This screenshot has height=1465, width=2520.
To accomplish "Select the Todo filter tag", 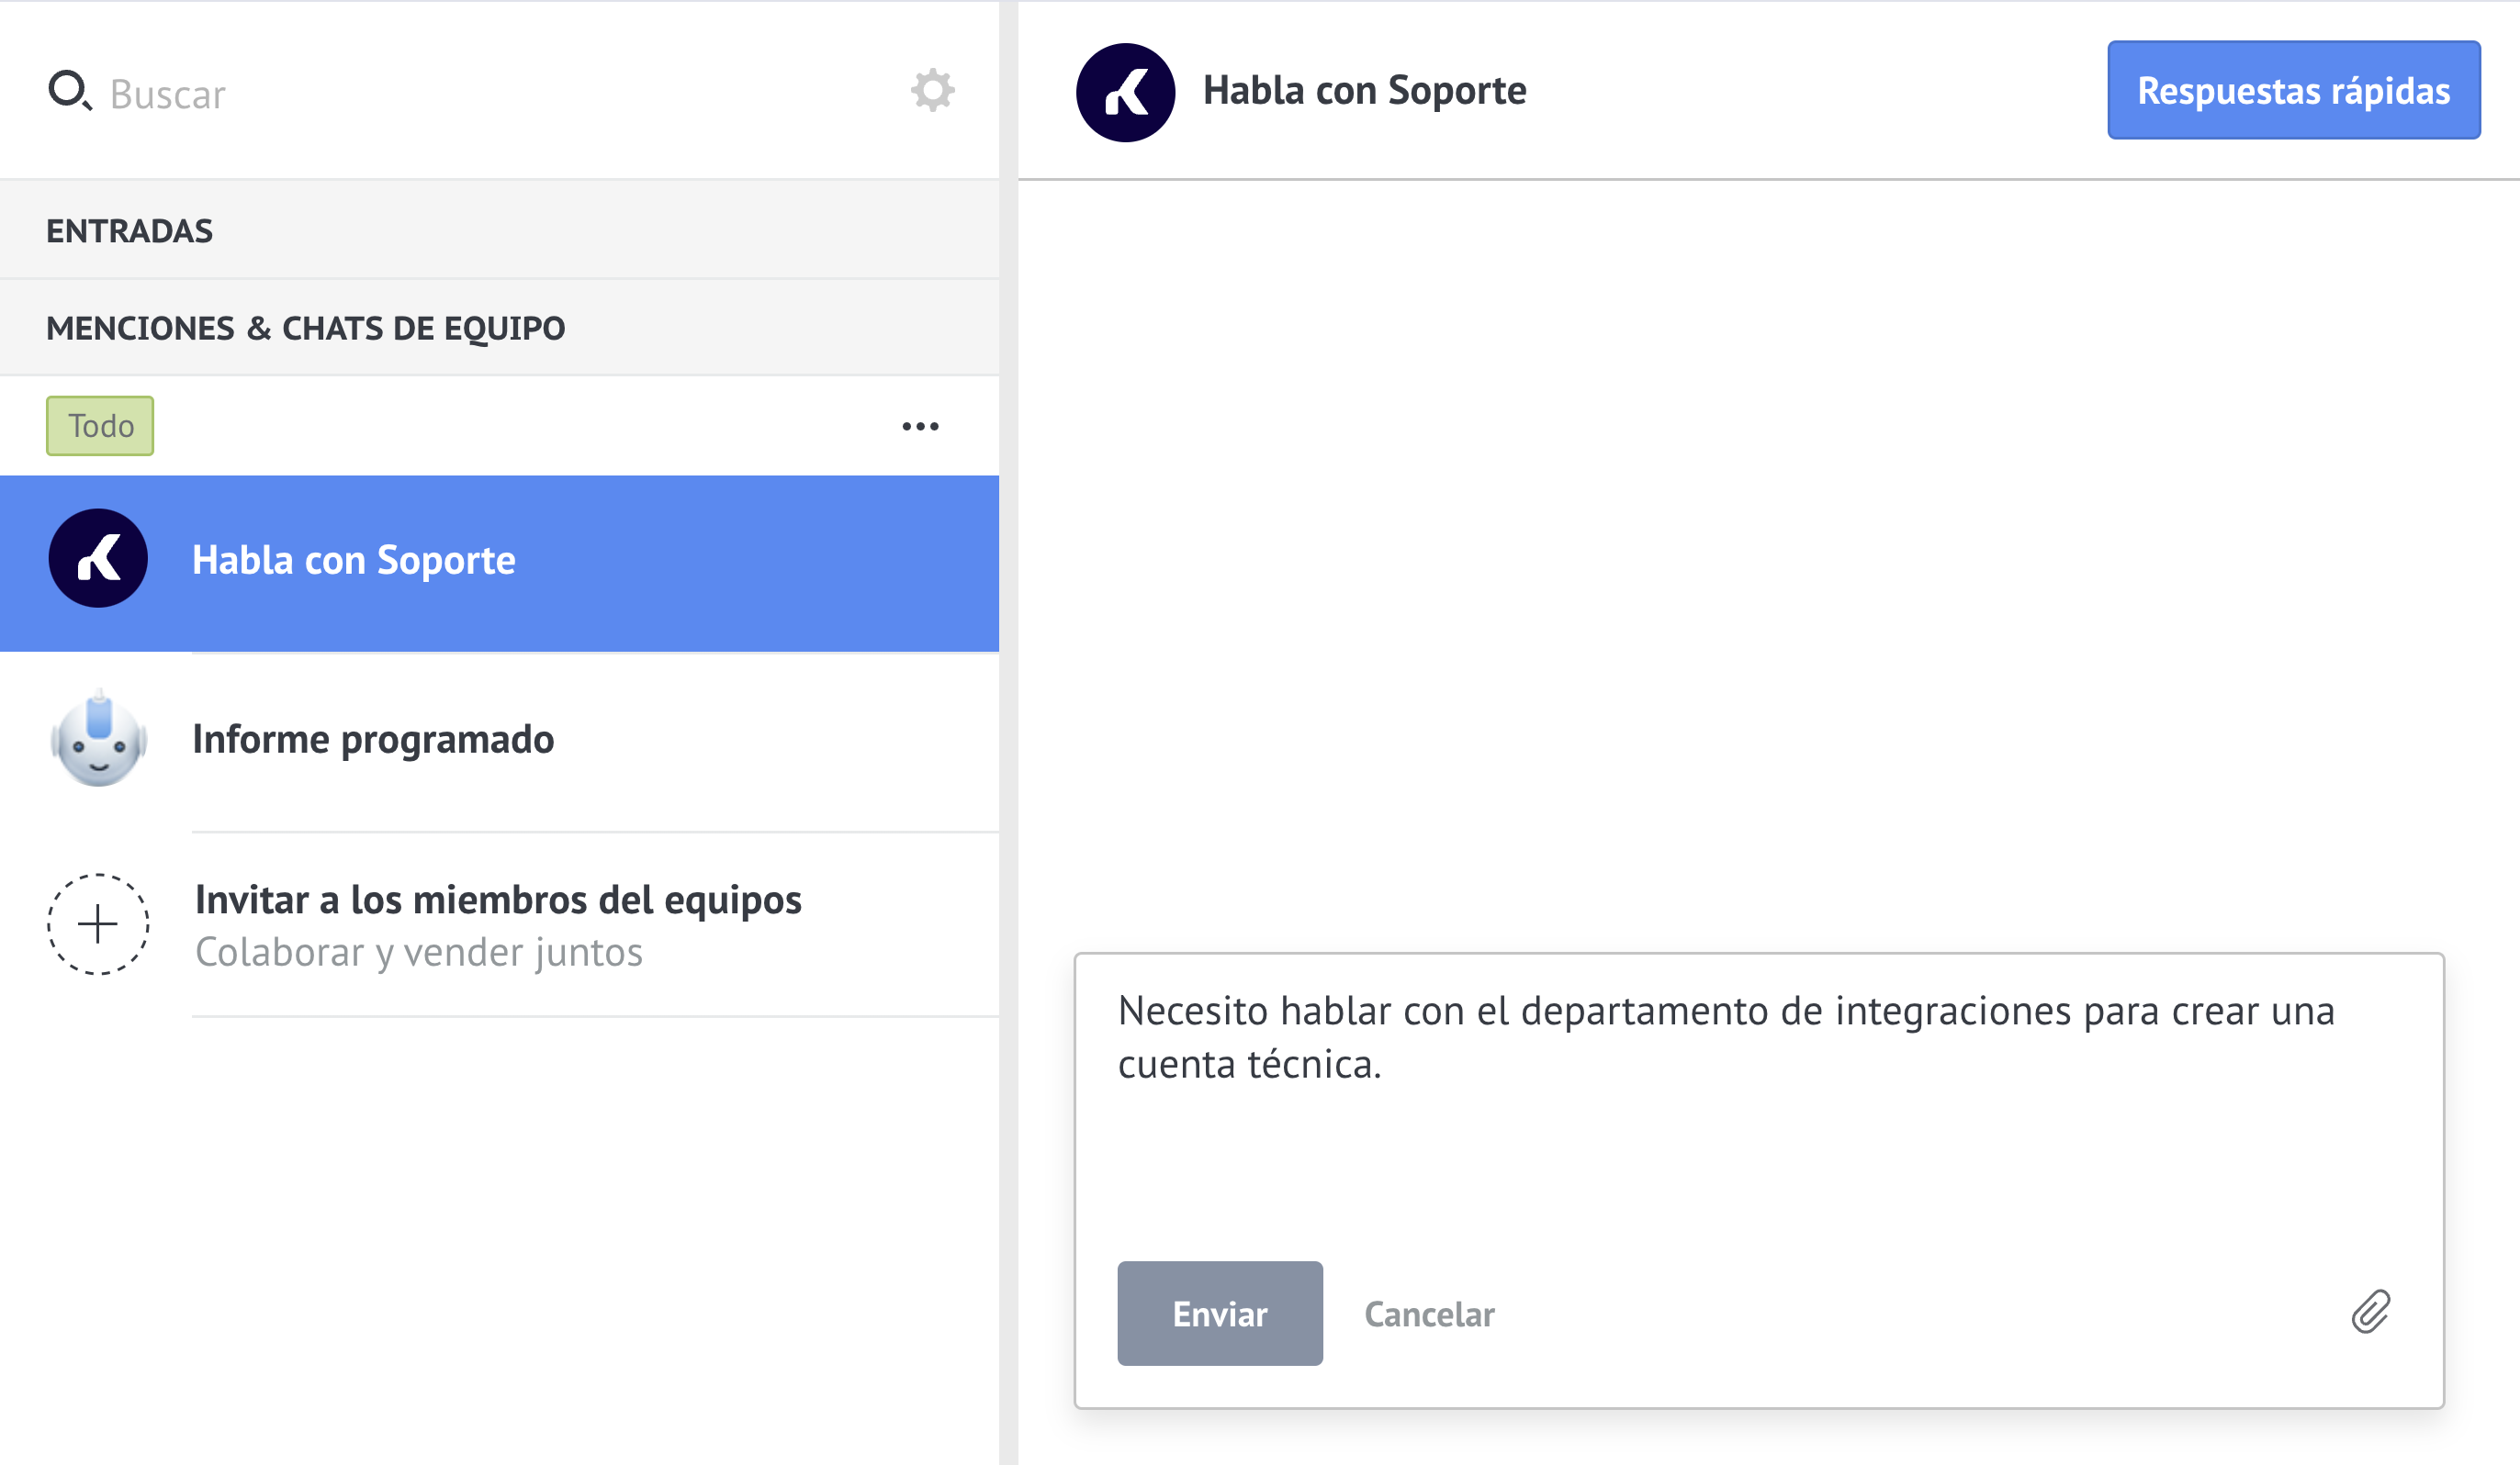I will click(x=100, y=426).
